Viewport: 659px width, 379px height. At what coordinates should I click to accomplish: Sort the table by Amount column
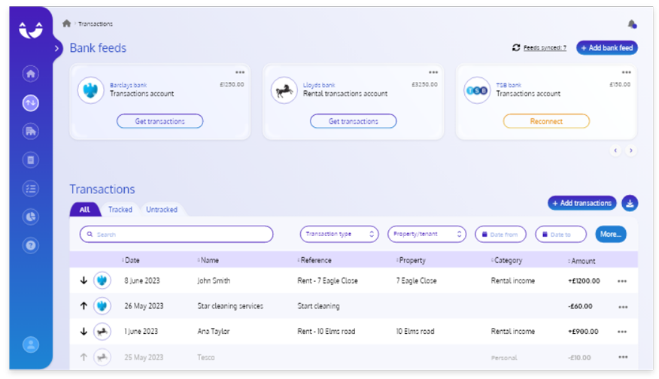click(582, 261)
